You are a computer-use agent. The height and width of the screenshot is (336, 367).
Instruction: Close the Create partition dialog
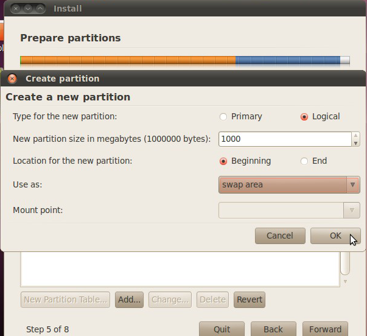coord(12,79)
